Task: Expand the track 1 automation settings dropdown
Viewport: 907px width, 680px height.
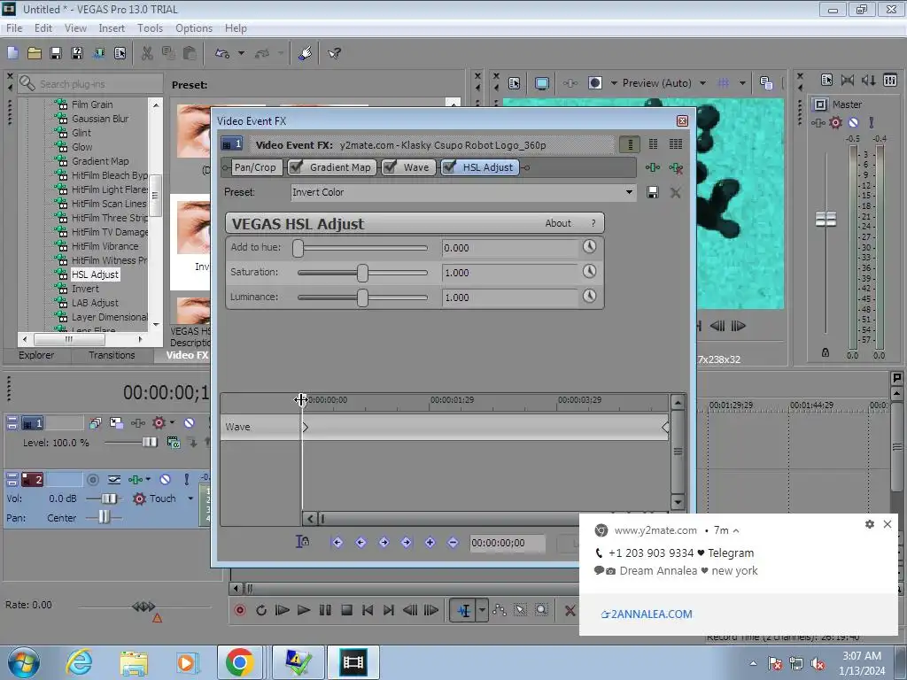Action: (x=172, y=422)
